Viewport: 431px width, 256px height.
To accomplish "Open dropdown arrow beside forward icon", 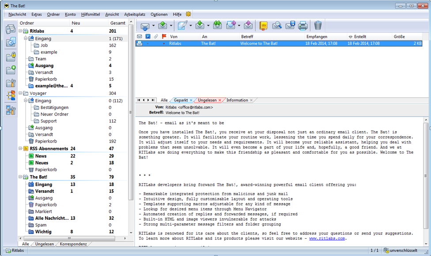I will coord(239,26).
